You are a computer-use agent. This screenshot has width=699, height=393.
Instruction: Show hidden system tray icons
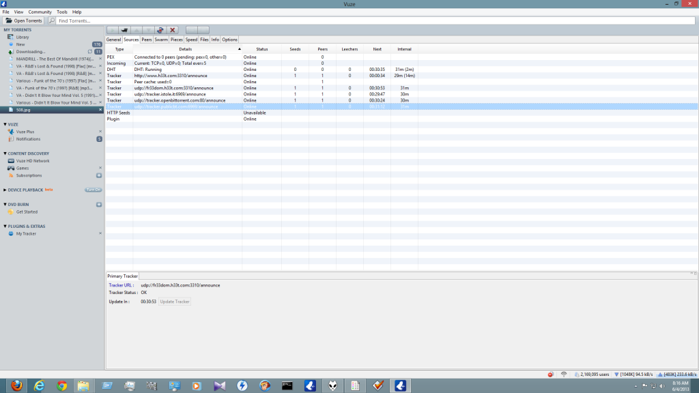click(636, 386)
